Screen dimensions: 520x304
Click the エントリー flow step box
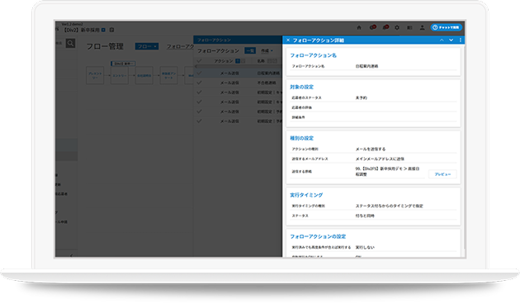point(120,75)
